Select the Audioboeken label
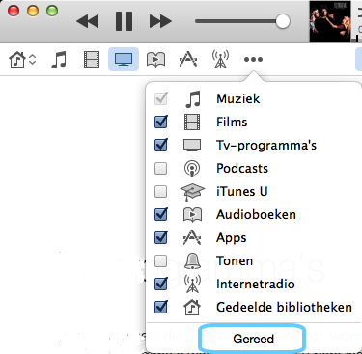Image resolution: width=362 pixels, height=354 pixels. pos(256,214)
